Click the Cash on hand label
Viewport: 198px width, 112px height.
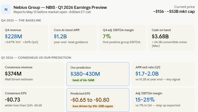(x=161, y=30)
